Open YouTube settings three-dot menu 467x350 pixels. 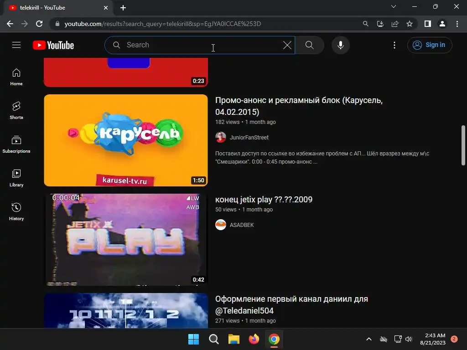394,45
